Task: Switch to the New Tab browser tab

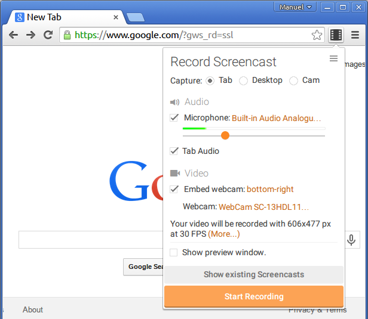Action: click(67, 17)
